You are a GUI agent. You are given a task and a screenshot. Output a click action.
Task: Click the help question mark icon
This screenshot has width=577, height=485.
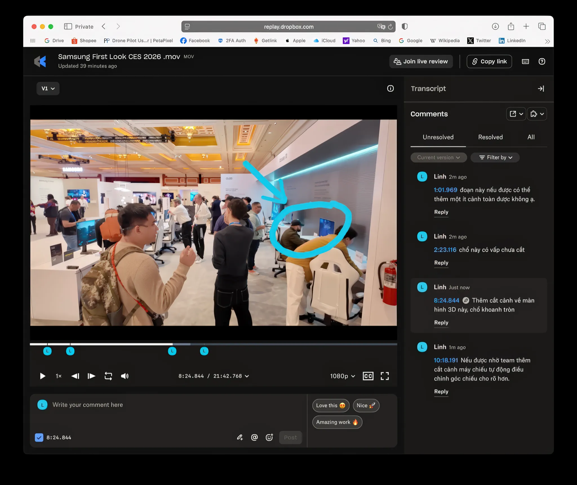[x=542, y=61]
